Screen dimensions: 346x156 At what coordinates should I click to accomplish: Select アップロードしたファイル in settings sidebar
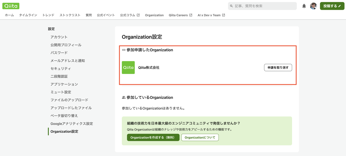tap(71, 108)
